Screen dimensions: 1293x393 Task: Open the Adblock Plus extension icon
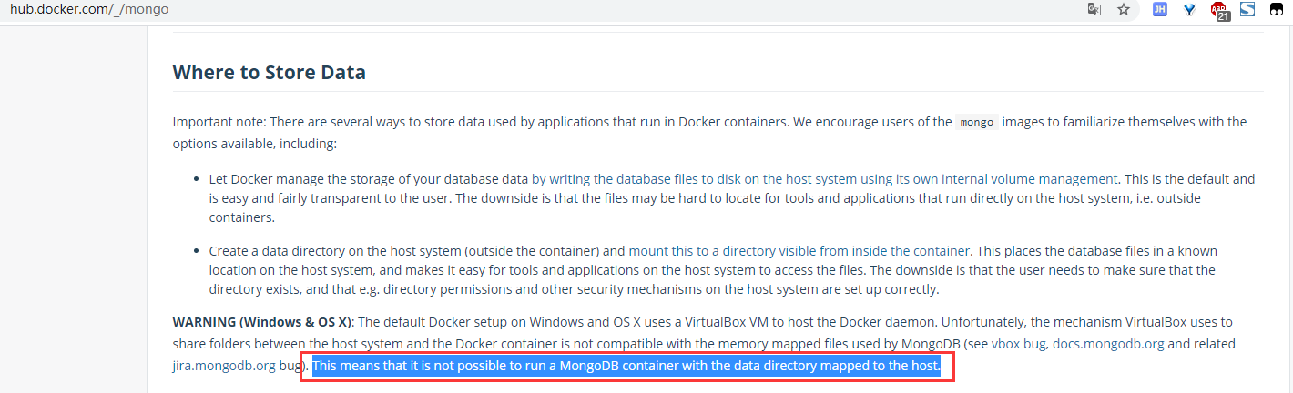click(x=1219, y=11)
